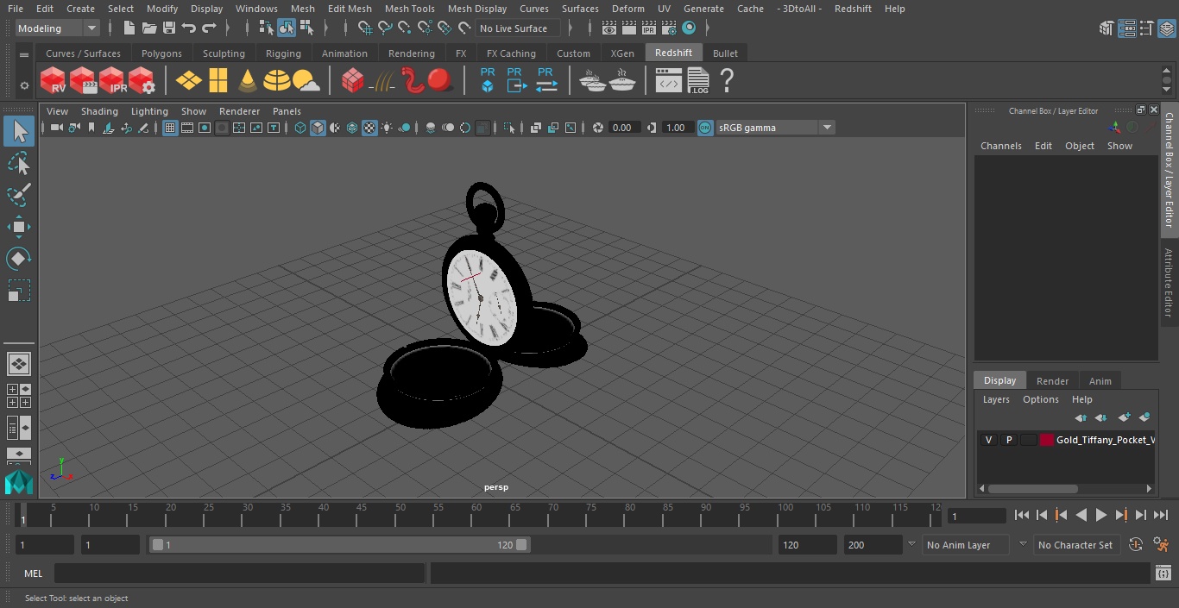Open No Live Surface field
Image resolution: width=1179 pixels, height=608 pixels.
pos(519,28)
